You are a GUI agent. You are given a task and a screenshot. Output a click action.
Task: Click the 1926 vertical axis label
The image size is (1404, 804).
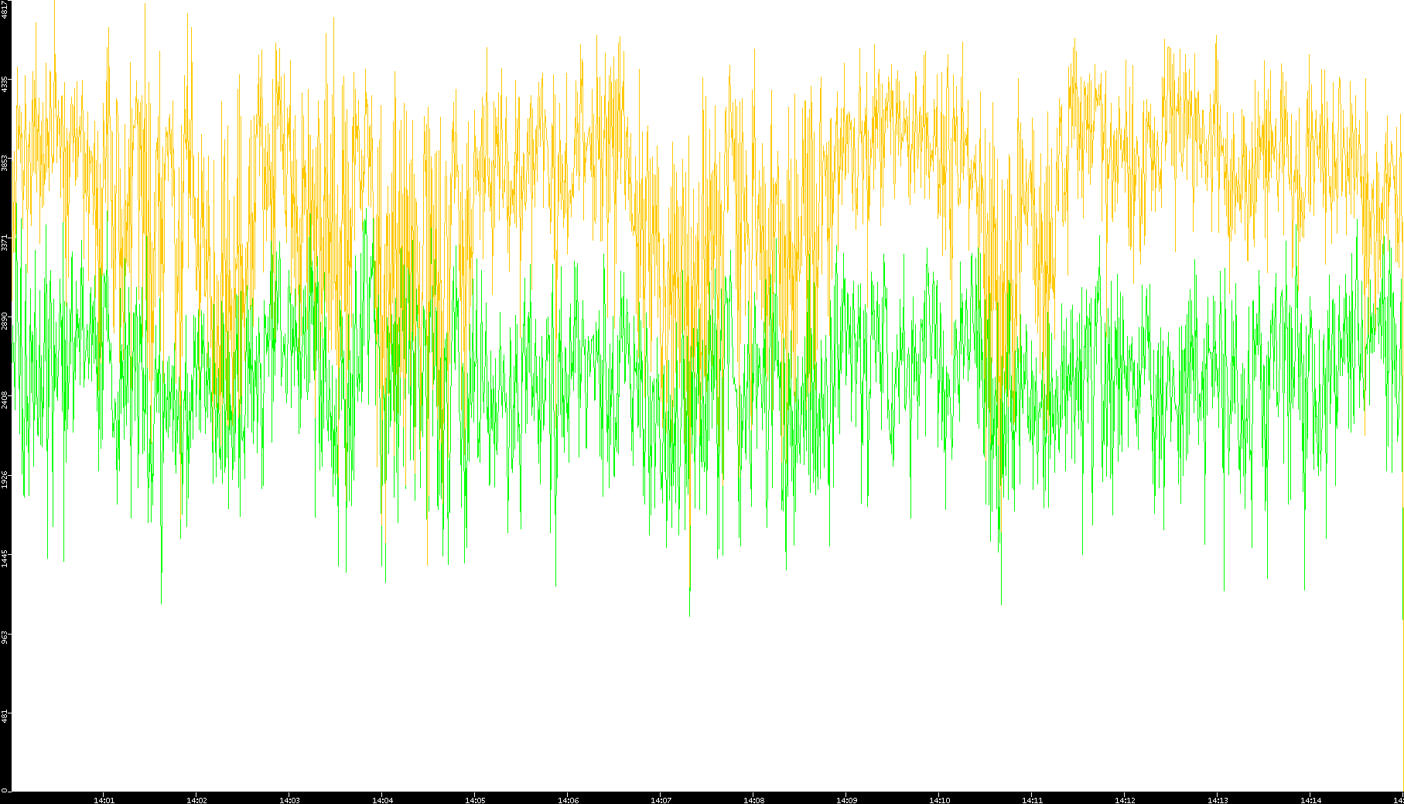point(5,479)
